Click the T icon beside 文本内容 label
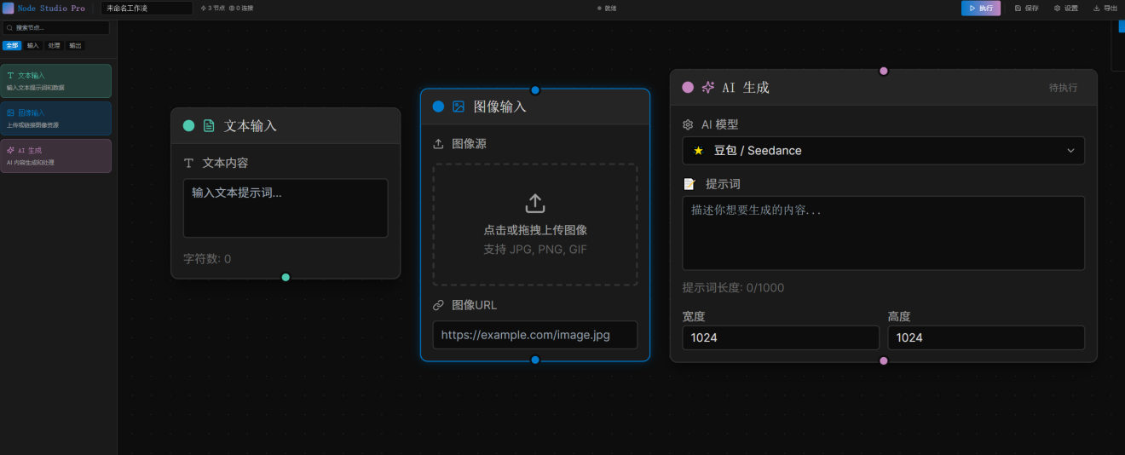 point(189,163)
